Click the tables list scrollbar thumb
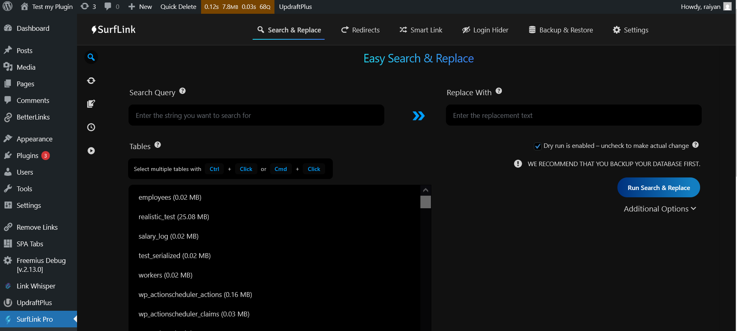This screenshot has height=331, width=737. [425, 202]
